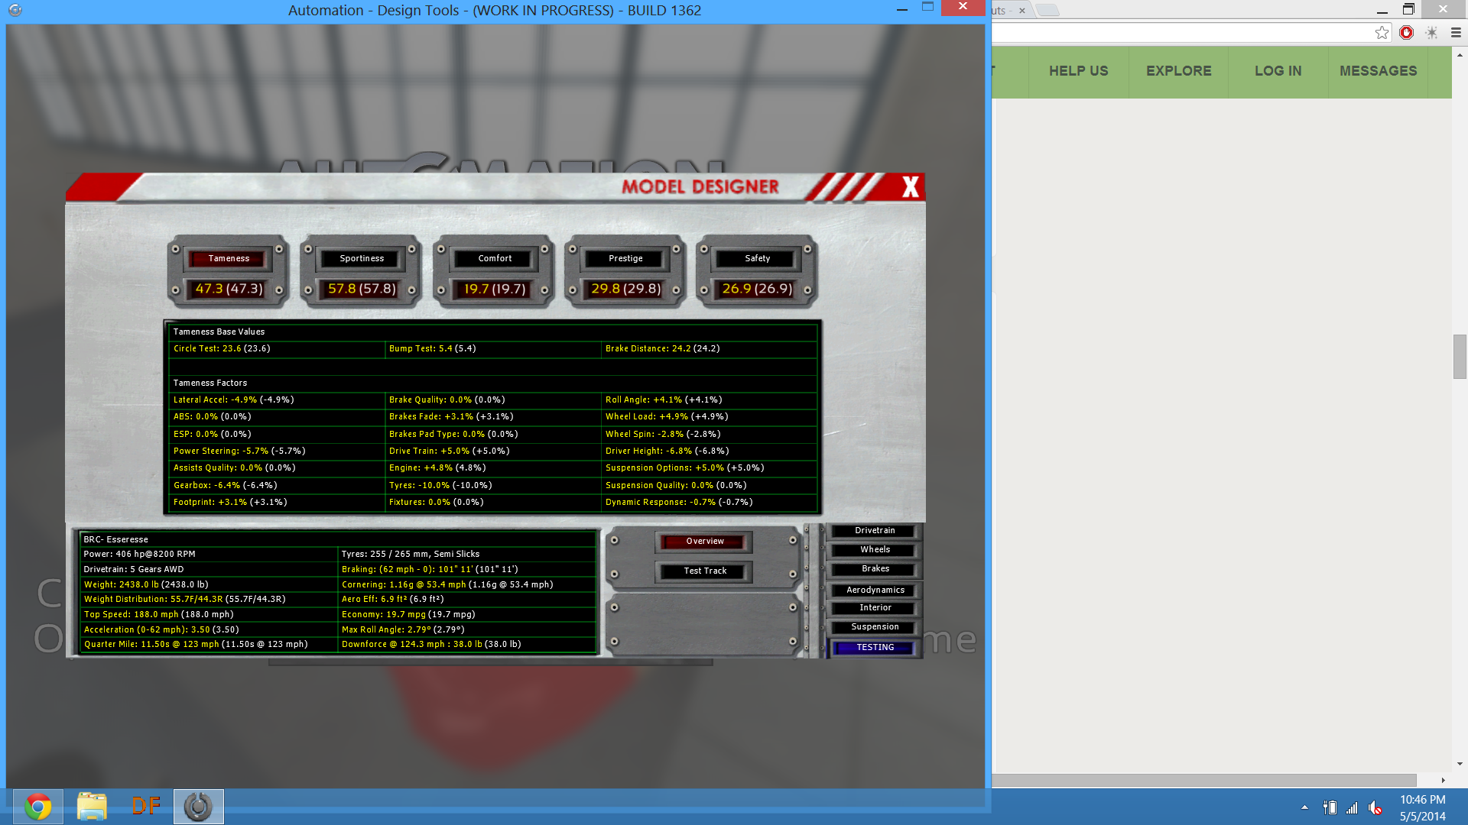
Task: Open the Chrome hamburger menu
Action: 1456,33
